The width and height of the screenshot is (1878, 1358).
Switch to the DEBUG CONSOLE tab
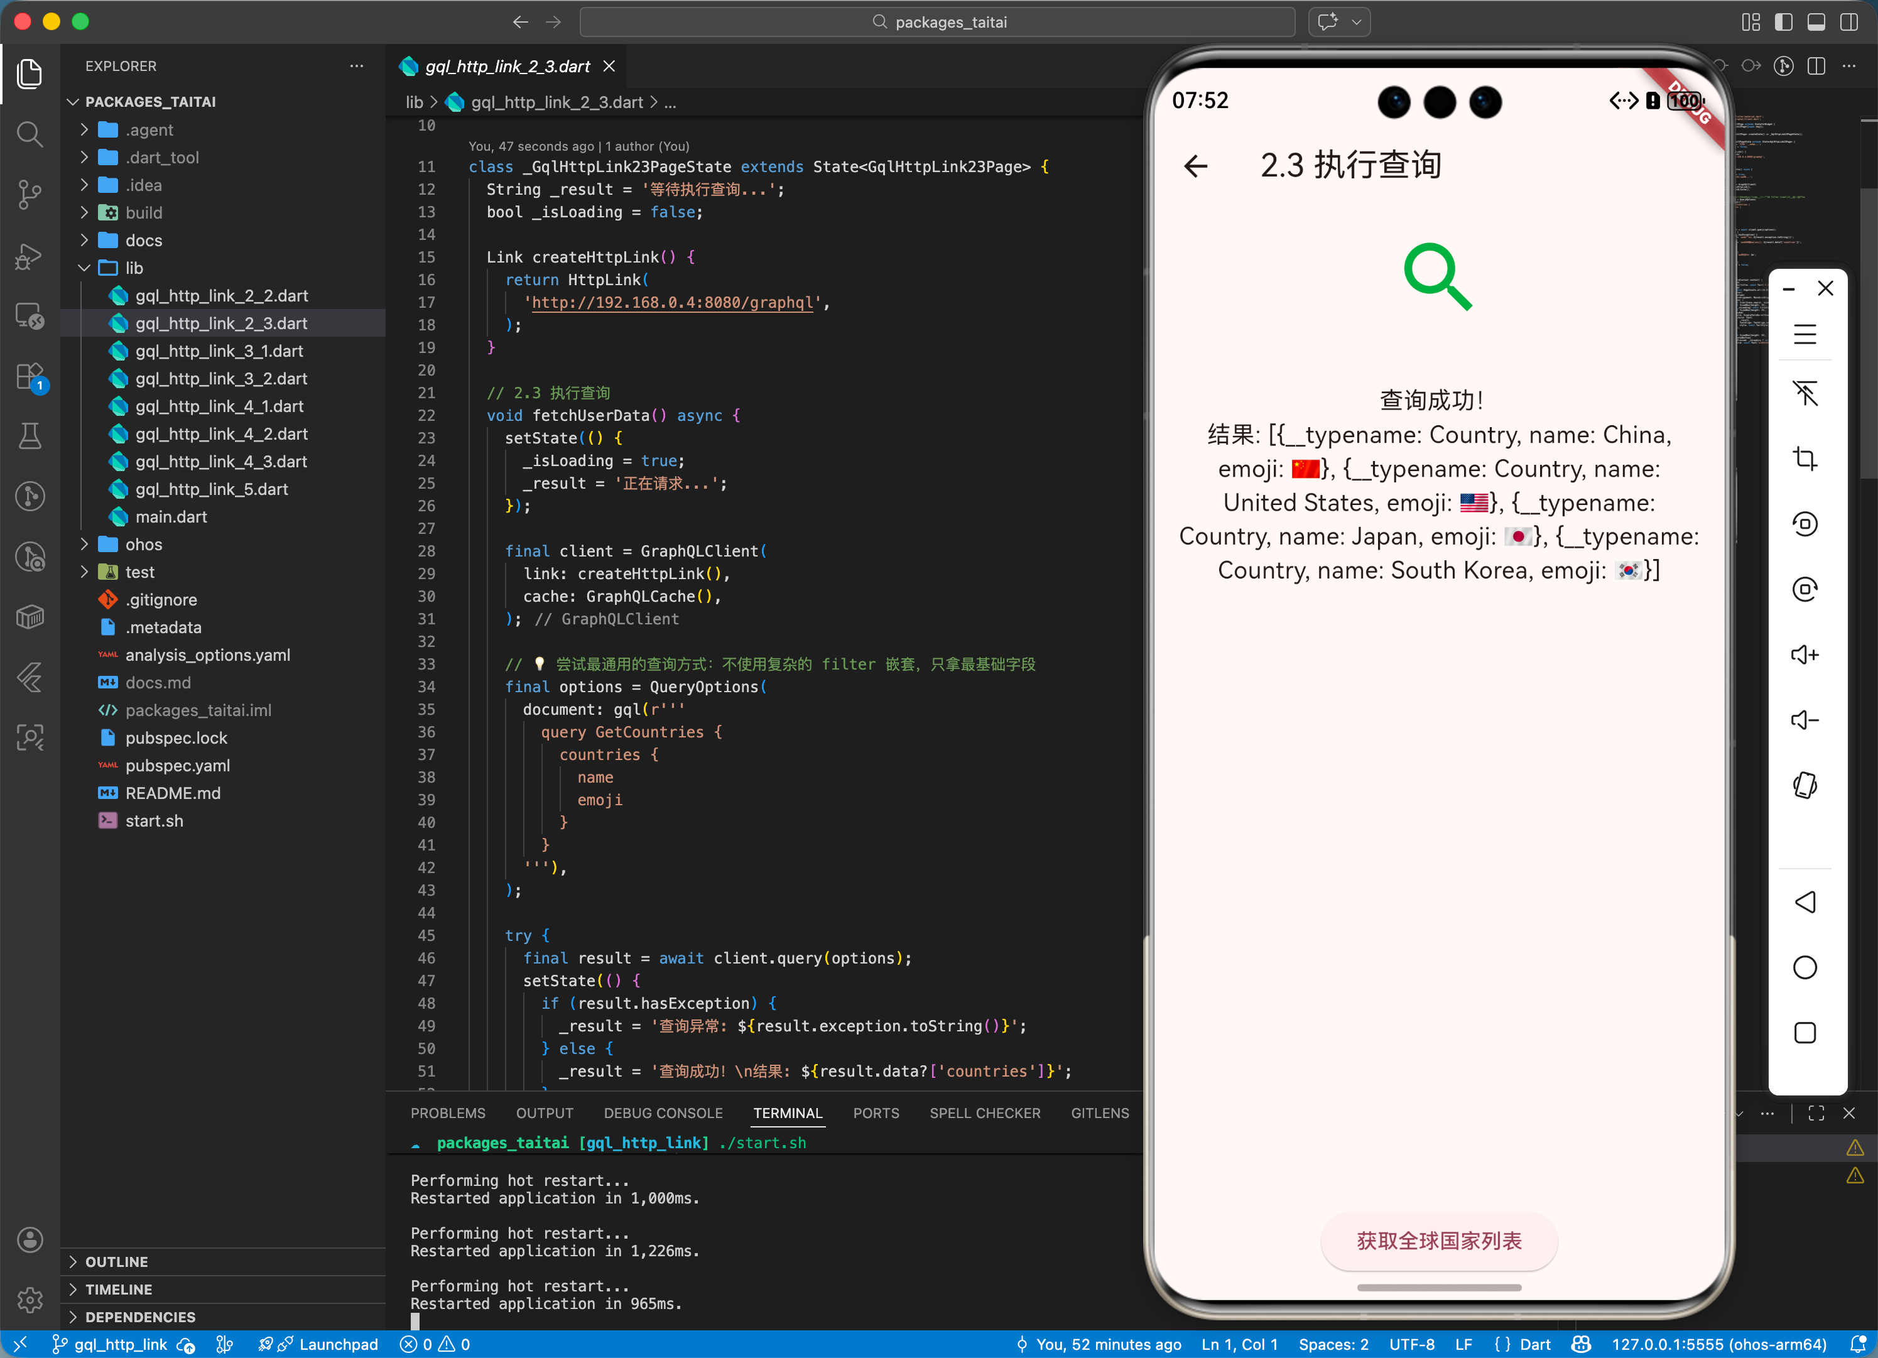point(663,1113)
